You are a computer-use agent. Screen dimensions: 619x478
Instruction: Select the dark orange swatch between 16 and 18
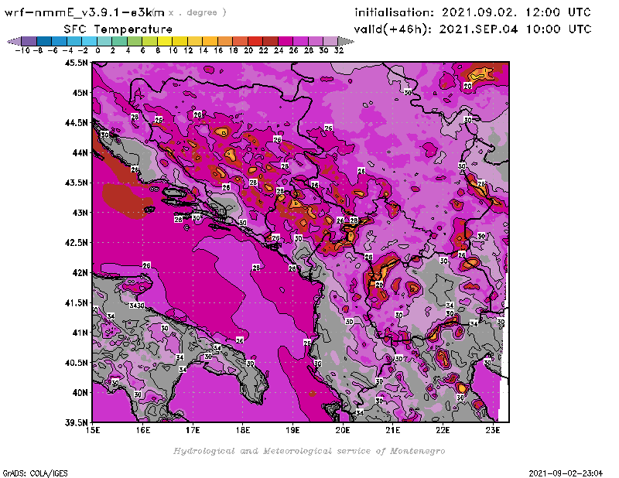click(224, 41)
